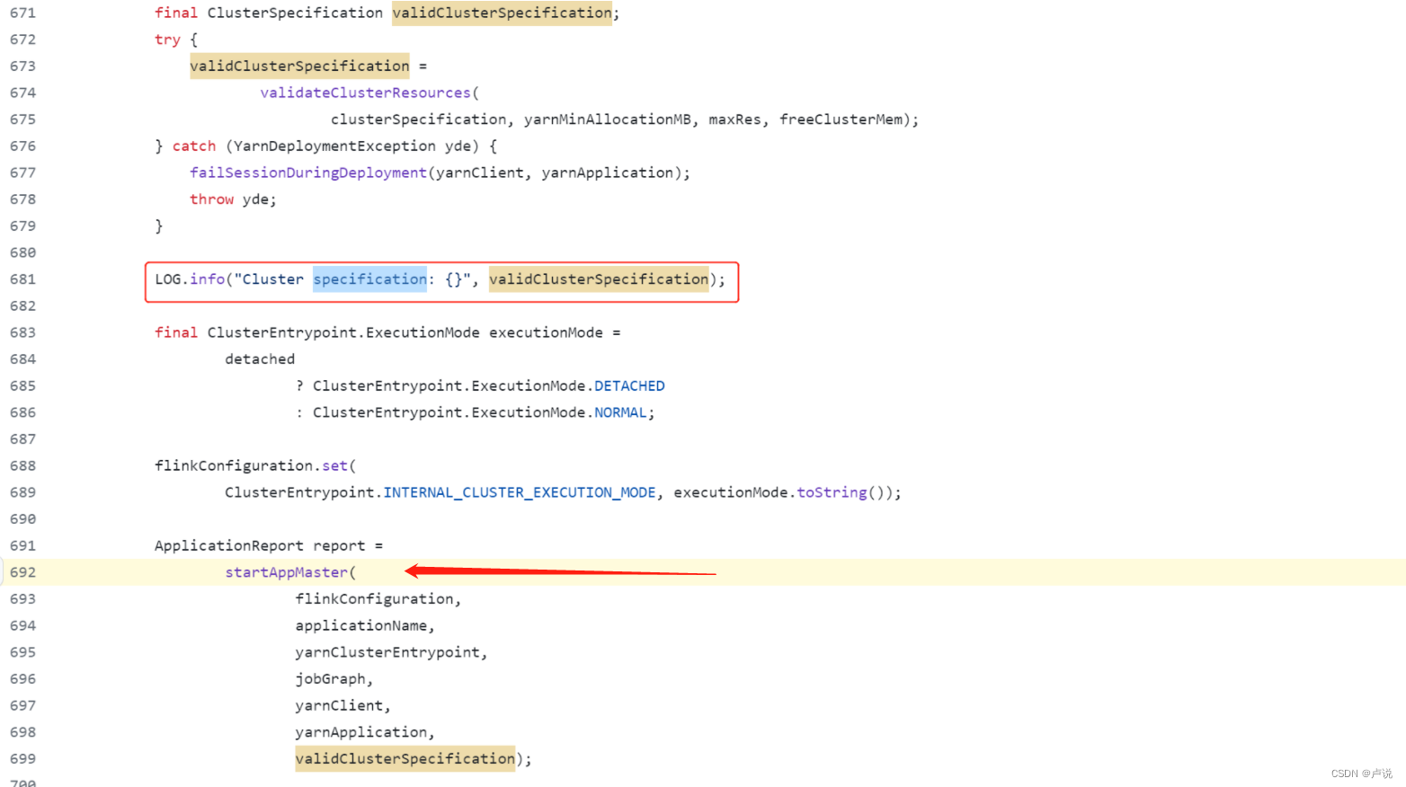This screenshot has height=787, width=1406.
Task: Click line number 692 in gutter
Action: click(x=22, y=572)
